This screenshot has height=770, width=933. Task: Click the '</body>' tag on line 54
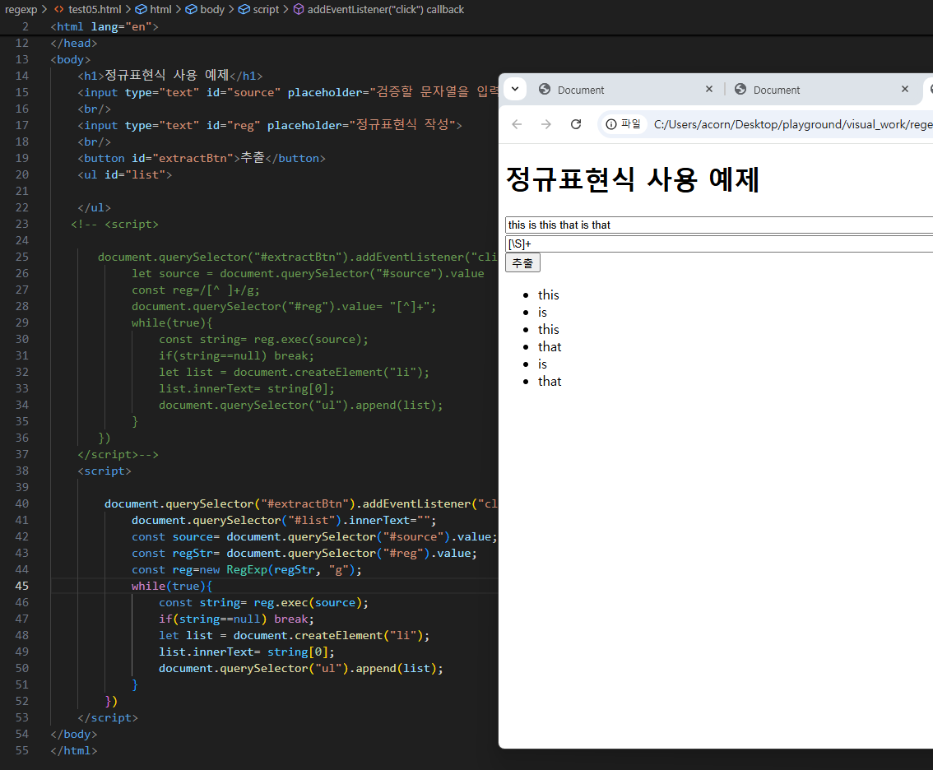[x=74, y=735]
